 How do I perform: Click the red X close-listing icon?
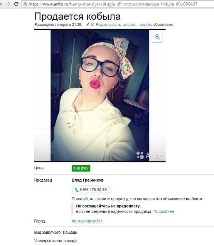(92, 25)
